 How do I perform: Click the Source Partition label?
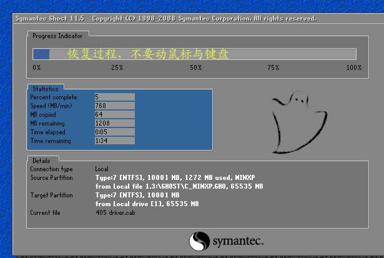[x=51, y=178]
